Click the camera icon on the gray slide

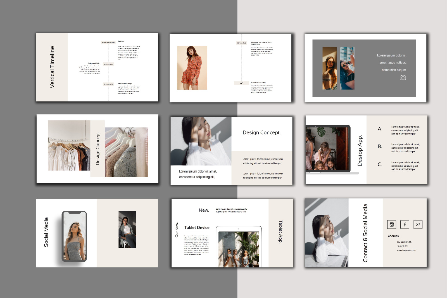pyautogui.click(x=403, y=78)
